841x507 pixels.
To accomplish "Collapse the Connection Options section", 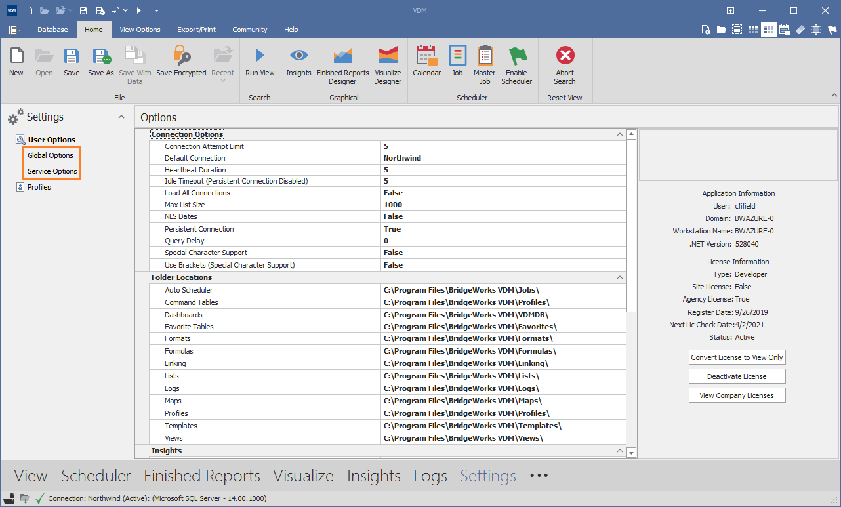I will coord(619,134).
